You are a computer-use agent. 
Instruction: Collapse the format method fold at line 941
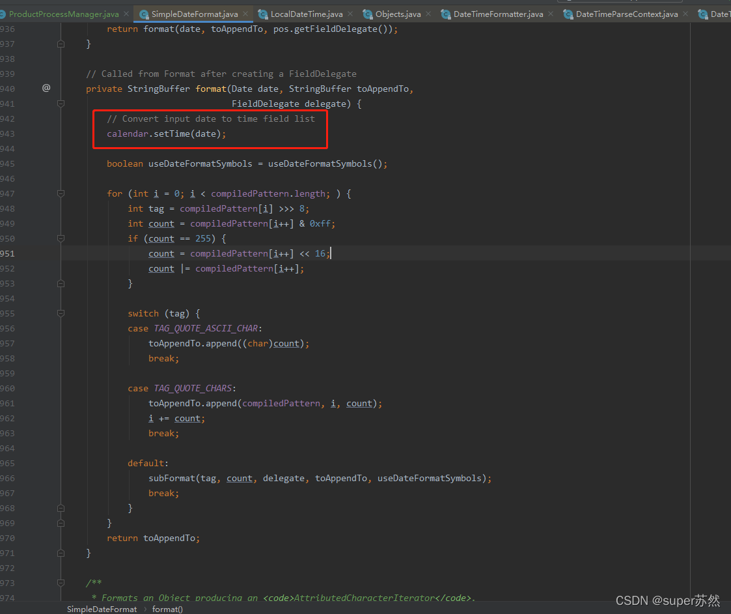tap(61, 104)
